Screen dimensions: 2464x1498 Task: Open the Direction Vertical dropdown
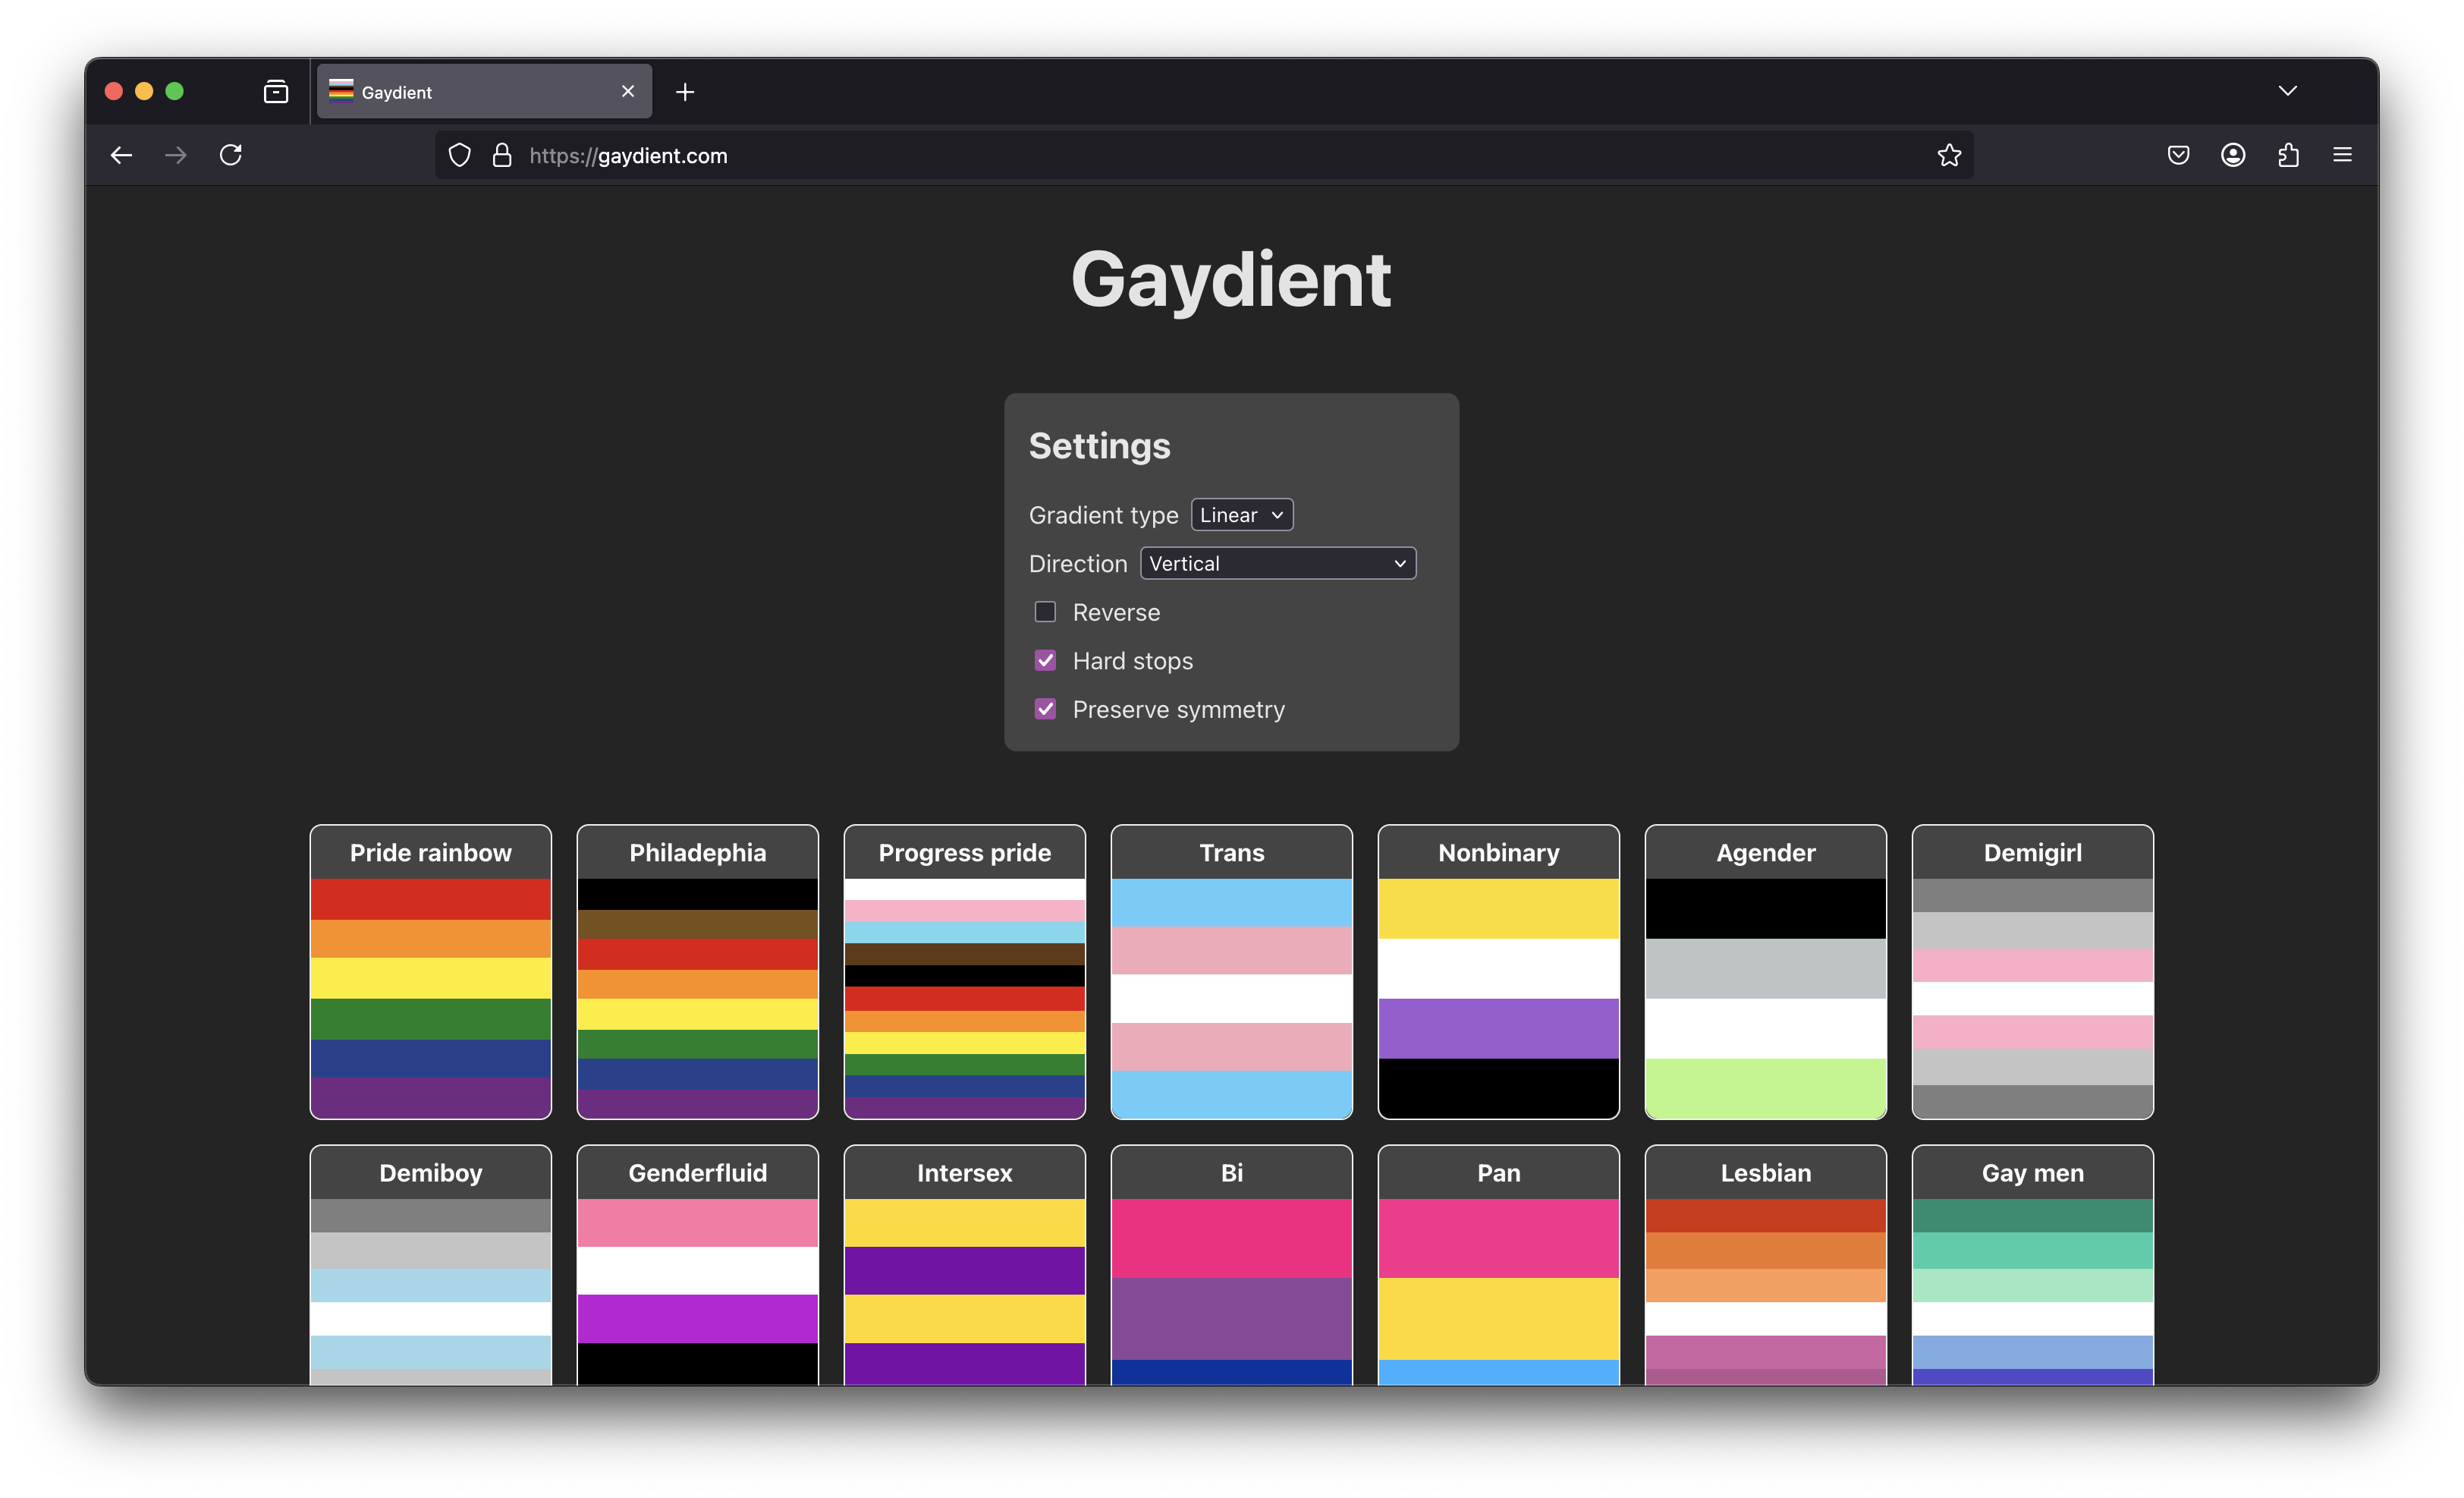click(1277, 564)
